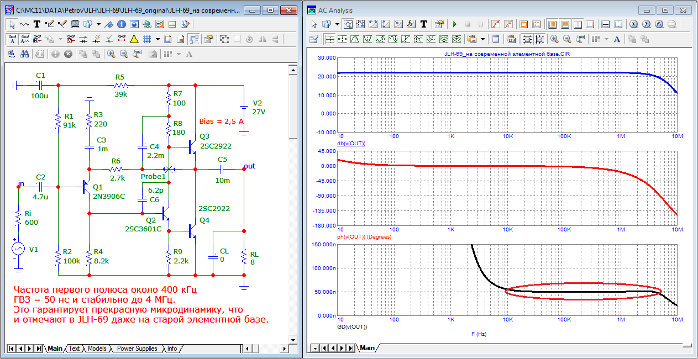The width and height of the screenshot is (698, 359).
Task: Click the green Run analysis button
Action: point(454,24)
